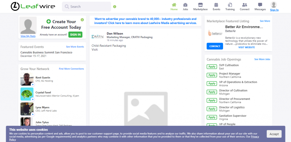Open the Marketplace storefront icon
Screen dimensions: 291x142
click(200, 5)
